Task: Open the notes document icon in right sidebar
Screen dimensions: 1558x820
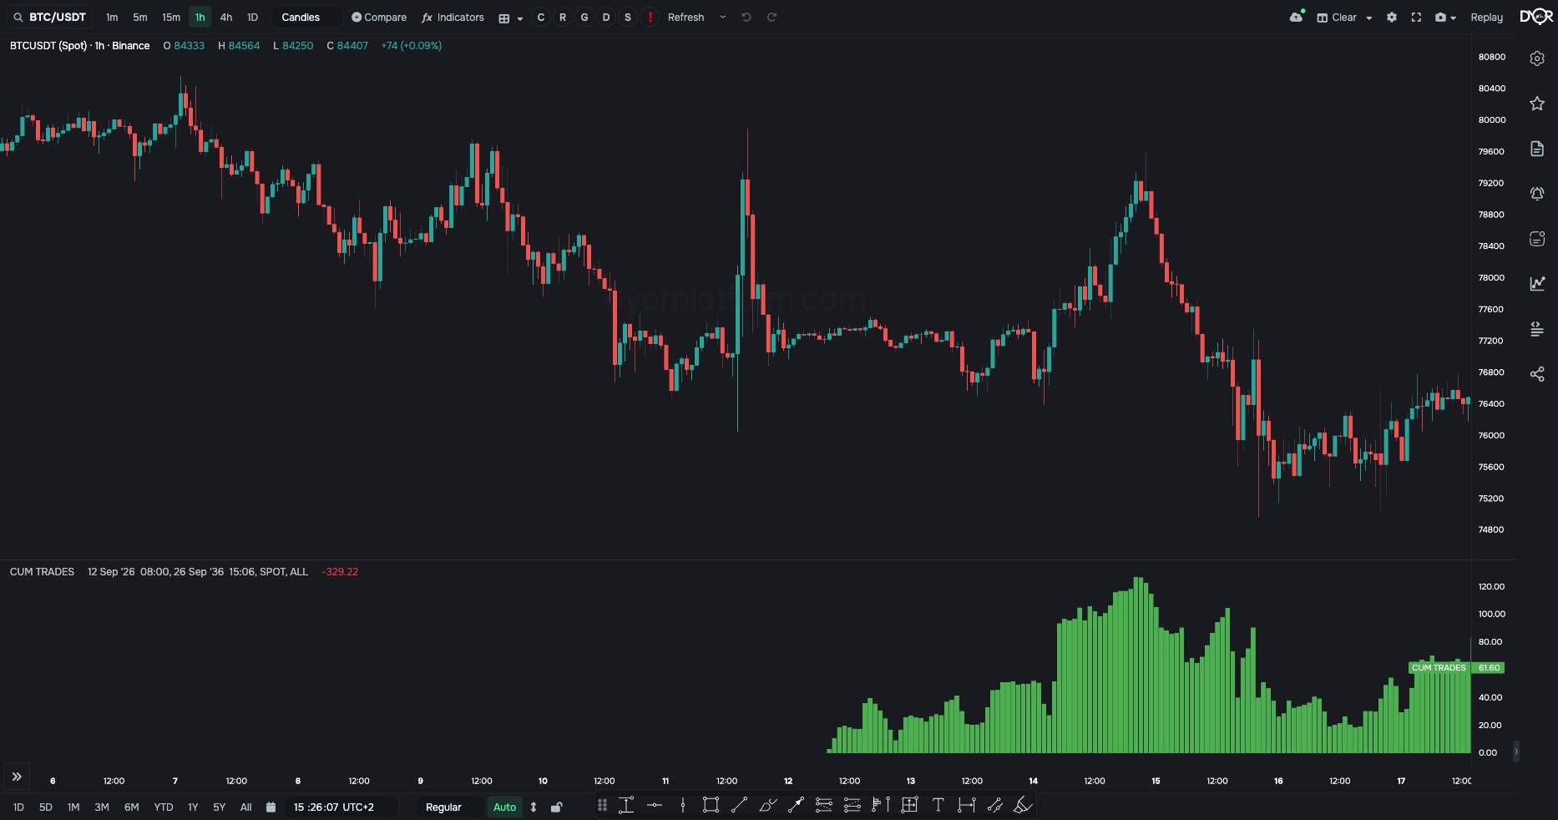Action: tap(1537, 149)
